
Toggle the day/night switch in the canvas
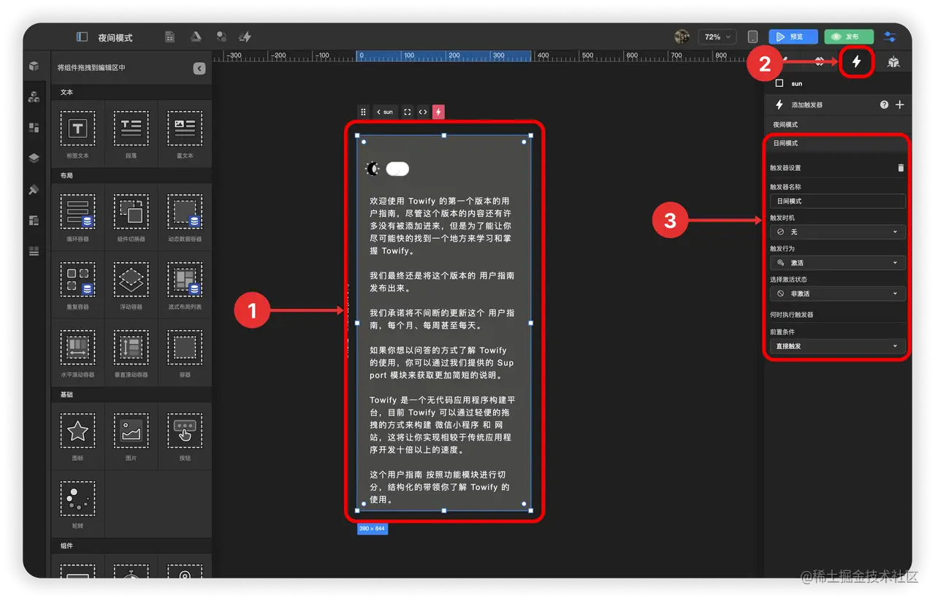point(397,169)
